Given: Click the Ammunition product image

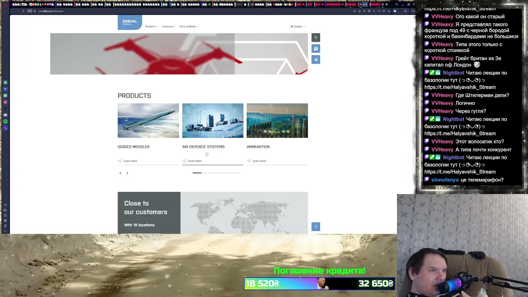Looking at the screenshot, I should click(277, 120).
